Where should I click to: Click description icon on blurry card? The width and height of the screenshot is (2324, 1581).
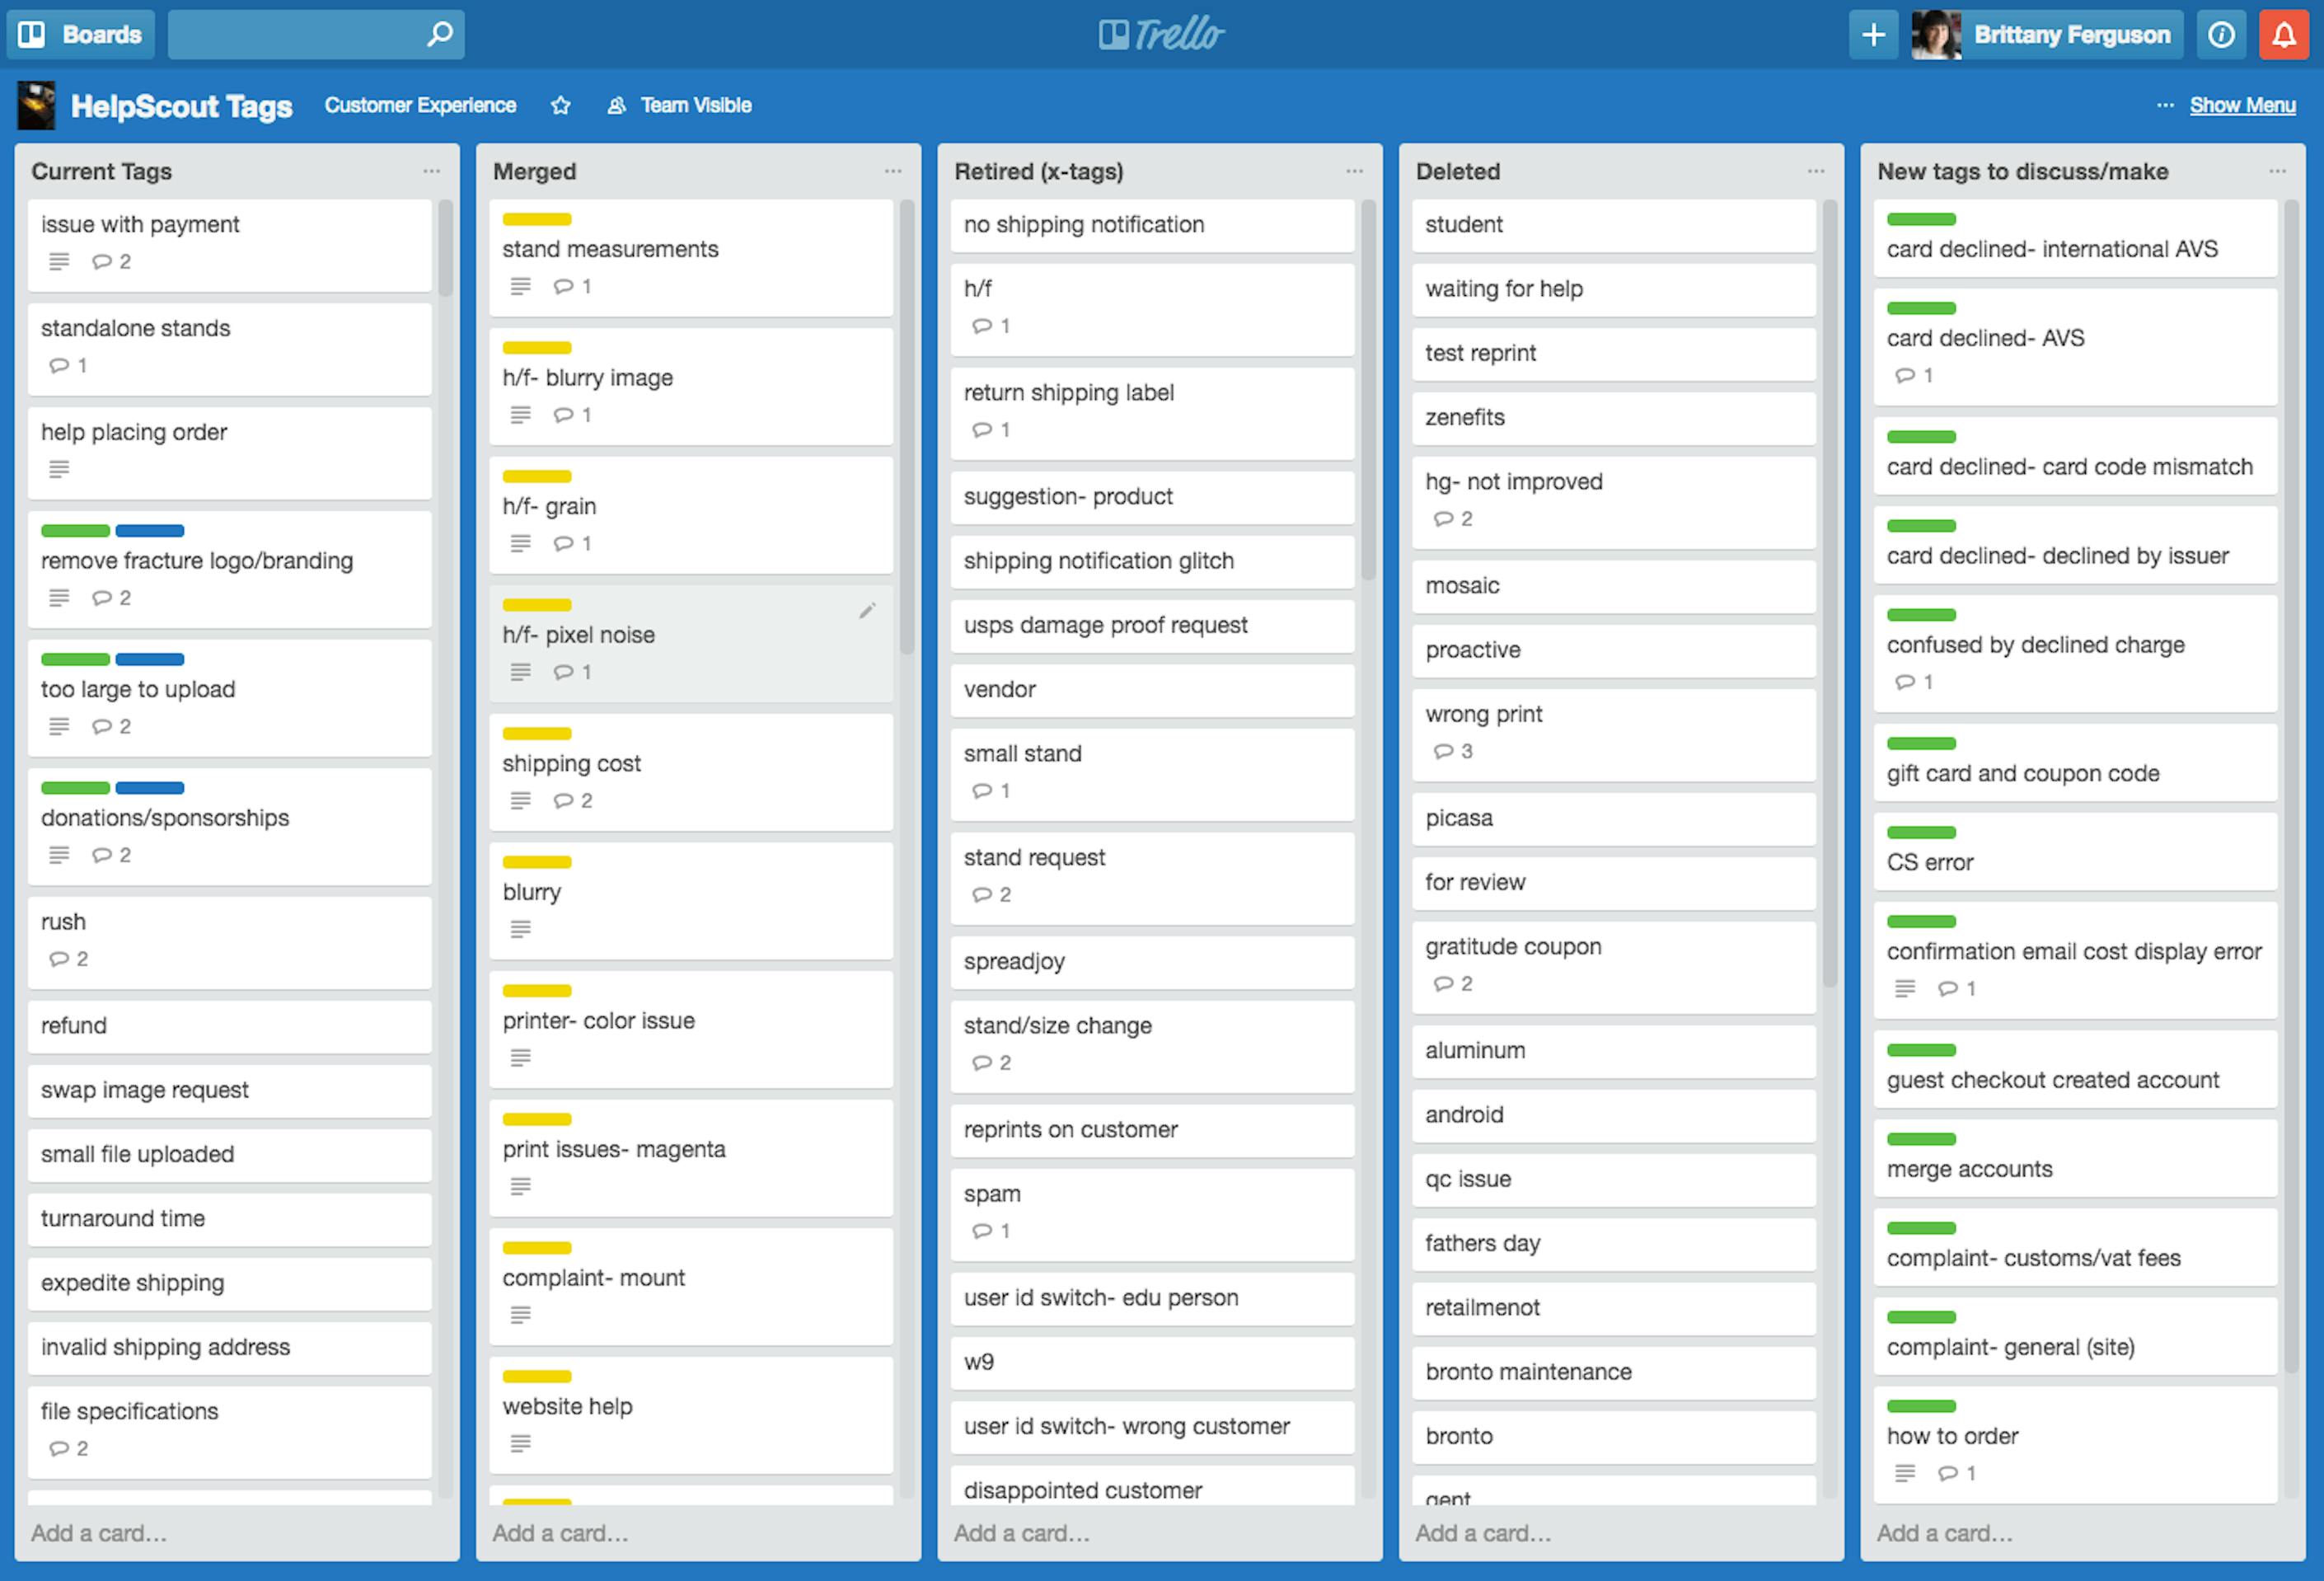520,929
